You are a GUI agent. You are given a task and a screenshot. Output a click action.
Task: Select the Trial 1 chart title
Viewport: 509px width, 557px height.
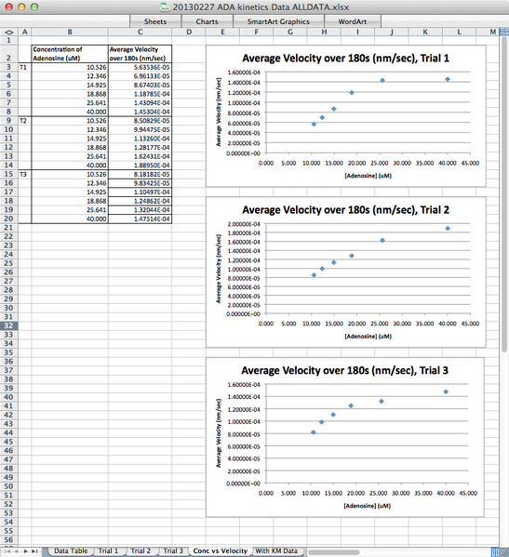pyautogui.click(x=345, y=58)
